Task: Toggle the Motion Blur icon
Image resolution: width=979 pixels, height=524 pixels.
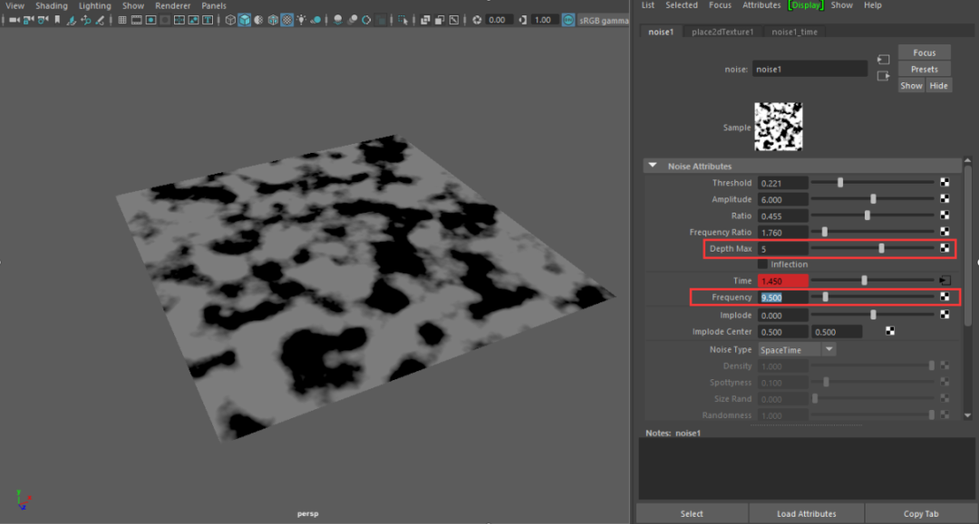Action: tap(352, 20)
